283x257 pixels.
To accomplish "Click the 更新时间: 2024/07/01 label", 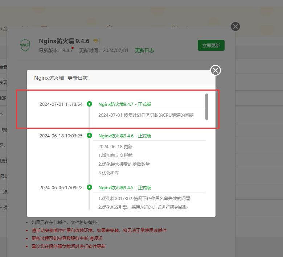I will 104,50.
